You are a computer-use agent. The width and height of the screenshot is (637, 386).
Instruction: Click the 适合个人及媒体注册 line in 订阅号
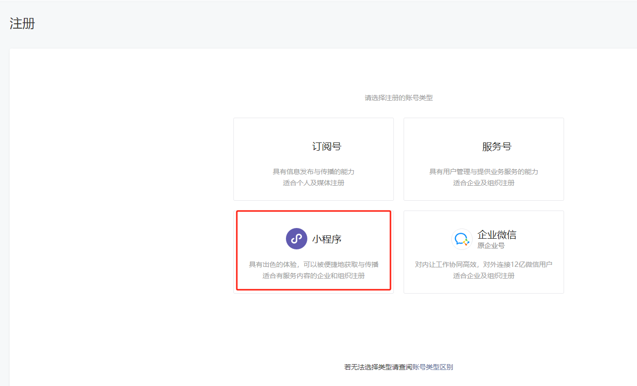[314, 183]
